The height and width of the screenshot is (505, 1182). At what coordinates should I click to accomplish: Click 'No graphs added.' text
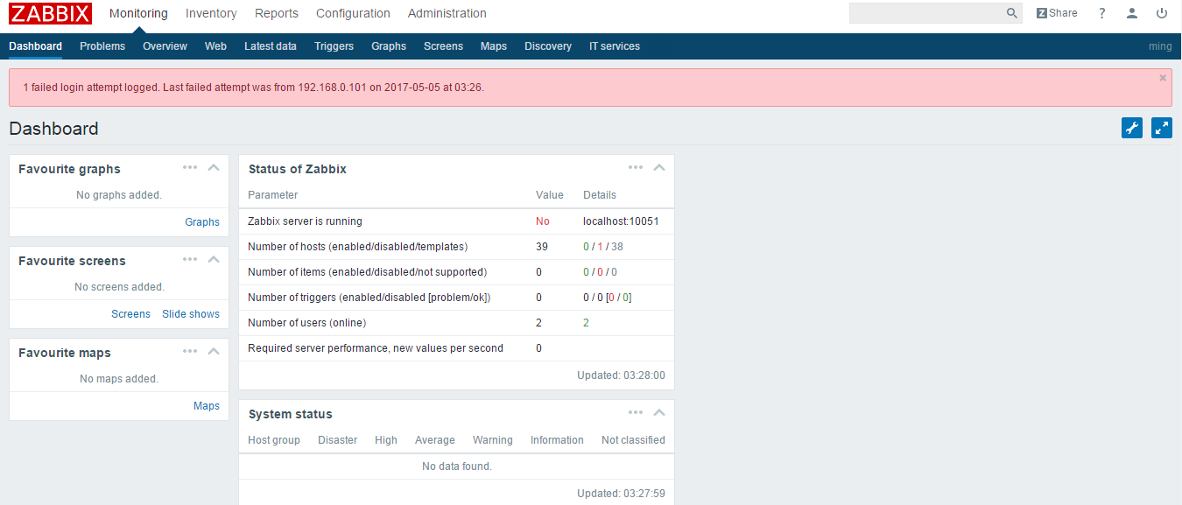tap(119, 195)
